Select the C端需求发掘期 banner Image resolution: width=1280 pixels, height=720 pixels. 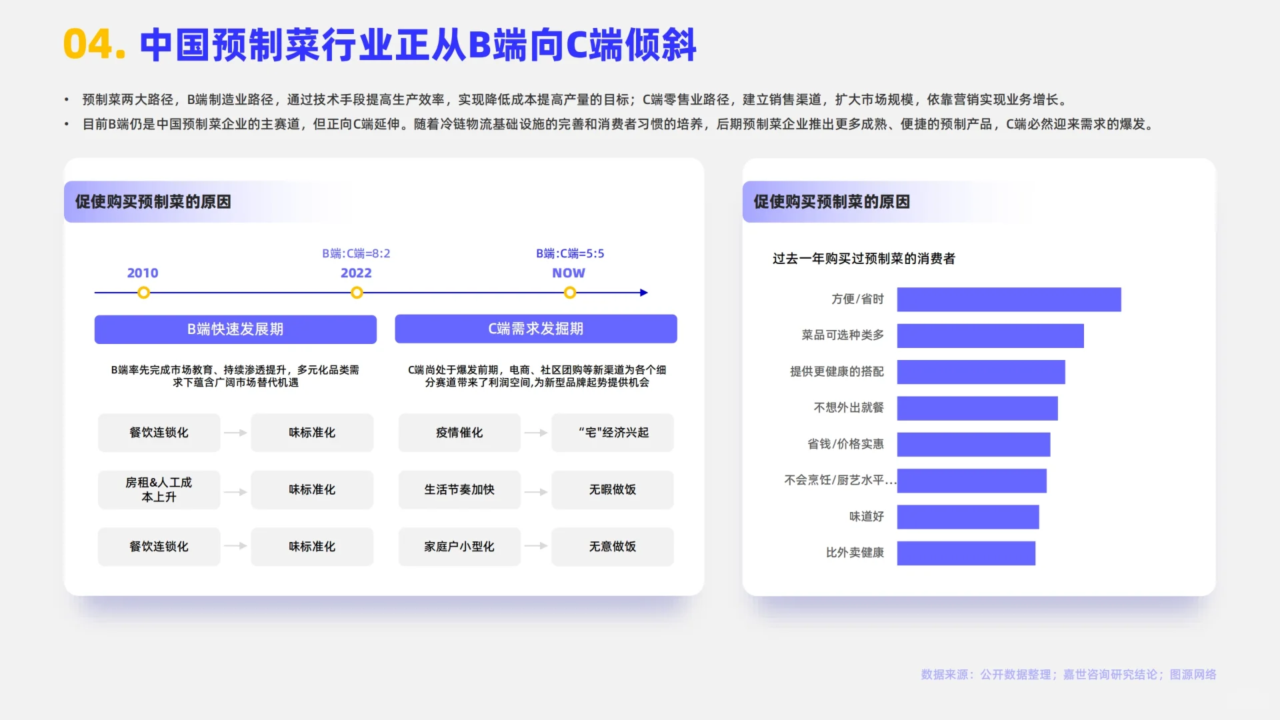(x=535, y=329)
